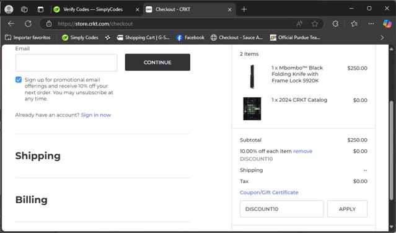The image size is (396, 233).
Task: Open Official Purdue Tea bookmark
Action: [295, 38]
